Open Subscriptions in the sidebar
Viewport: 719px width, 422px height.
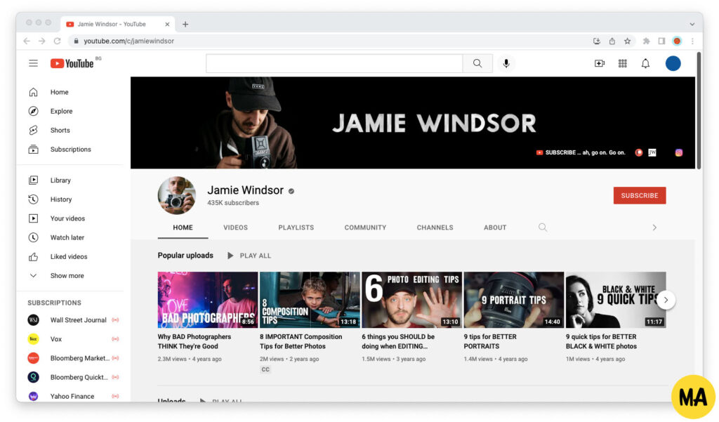70,149
